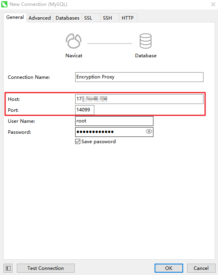
Task: Show password with the eye icon
Action: coord(149,131)
